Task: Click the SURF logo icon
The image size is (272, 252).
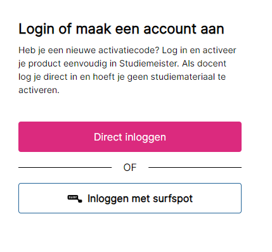Action: pyautogui.click(x=75, y=199)
